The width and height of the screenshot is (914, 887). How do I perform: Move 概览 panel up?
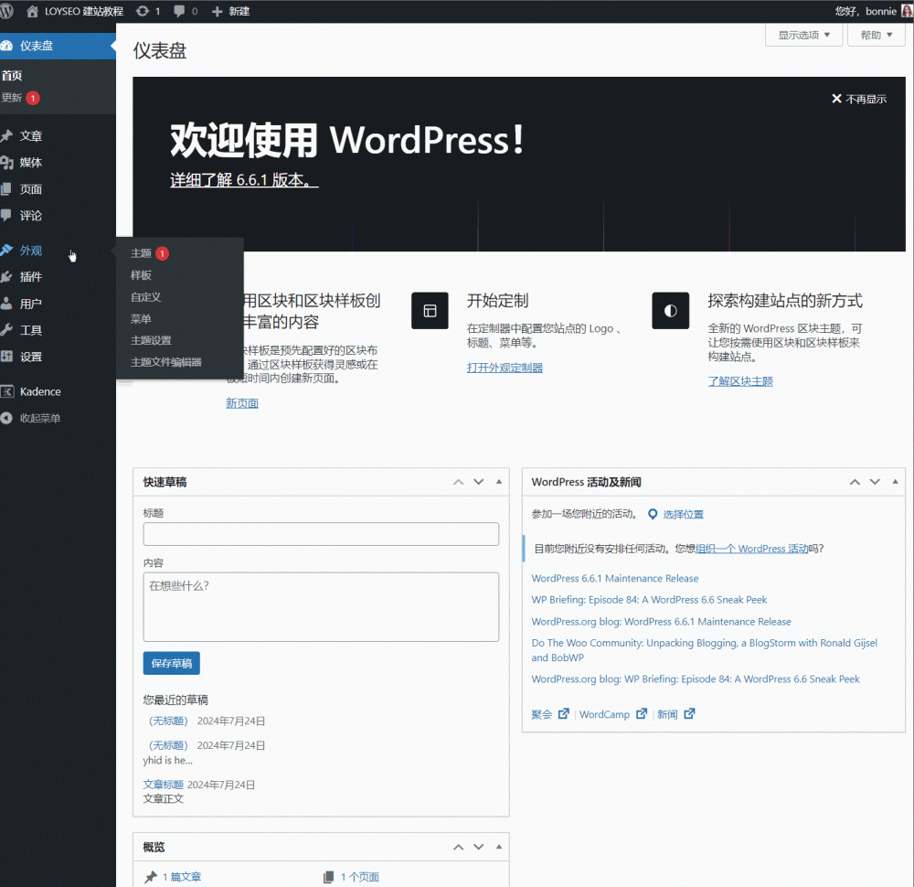click(459, 847)
